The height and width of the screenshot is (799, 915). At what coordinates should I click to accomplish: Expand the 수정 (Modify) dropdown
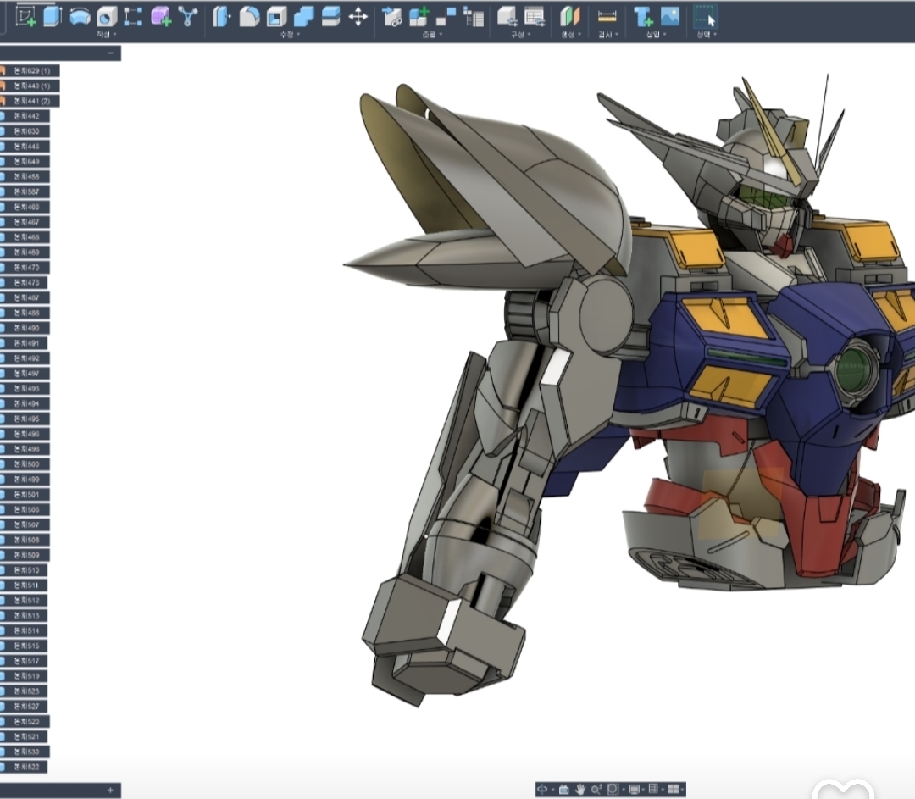click(x=290, y=35)
